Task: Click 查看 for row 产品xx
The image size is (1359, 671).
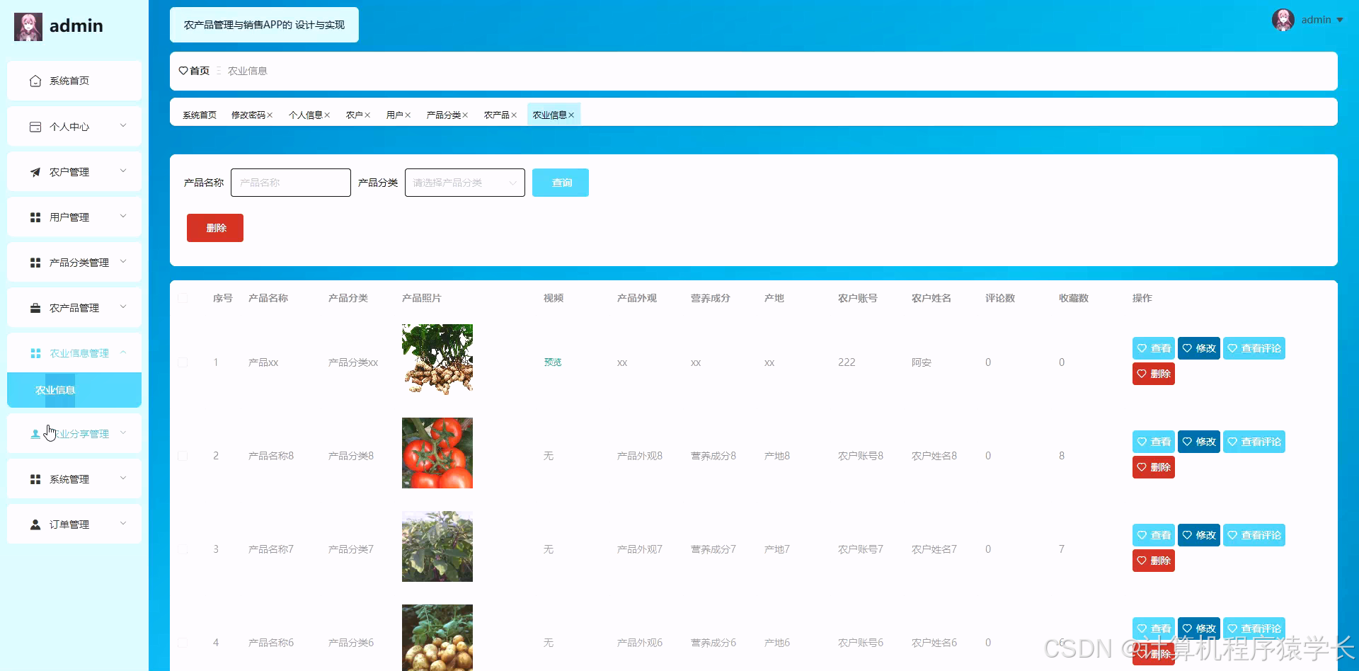Action: click(x=1154, y=348)
